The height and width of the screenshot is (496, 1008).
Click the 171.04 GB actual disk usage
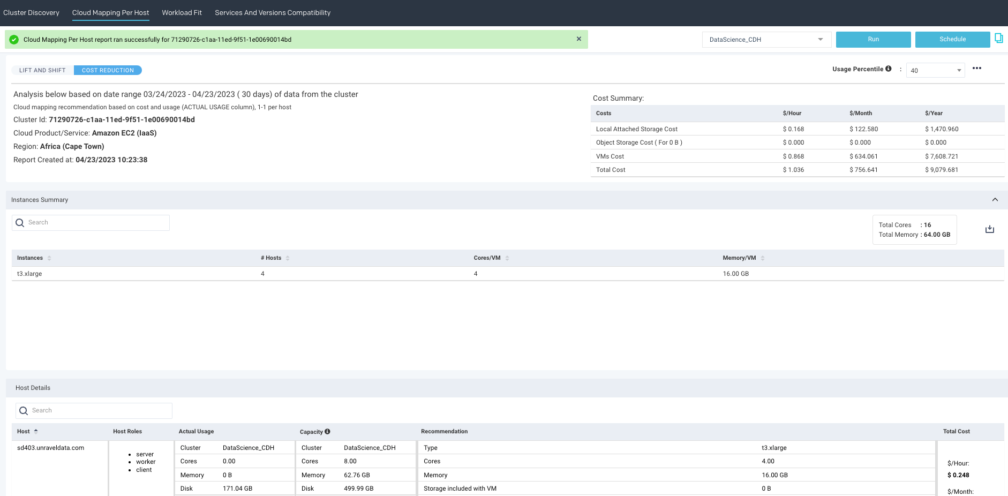(237, 489)
